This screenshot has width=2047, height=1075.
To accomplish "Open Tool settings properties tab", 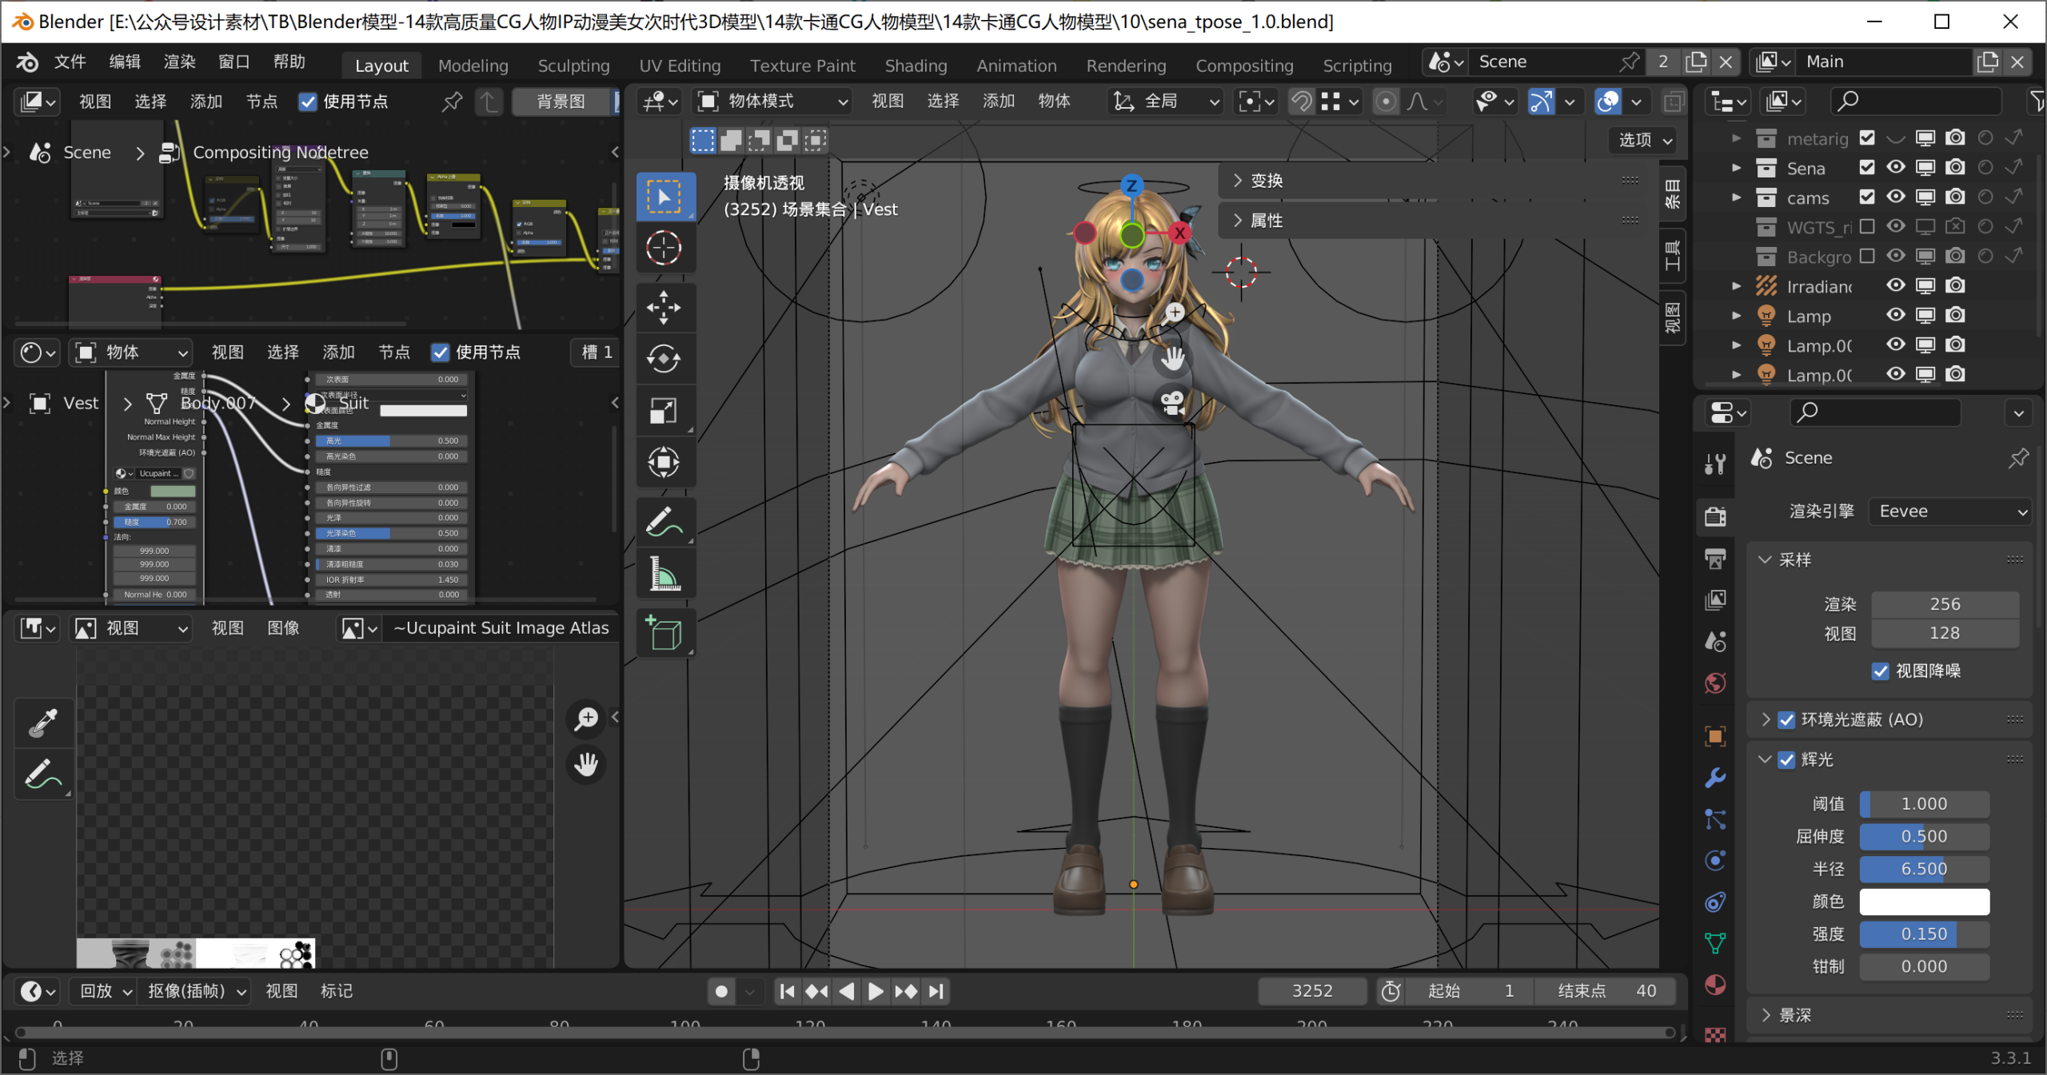I will pyautogui.click(x=1715, y=464).
